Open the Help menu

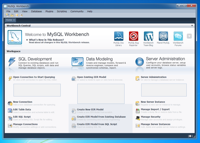click(90, 11)
